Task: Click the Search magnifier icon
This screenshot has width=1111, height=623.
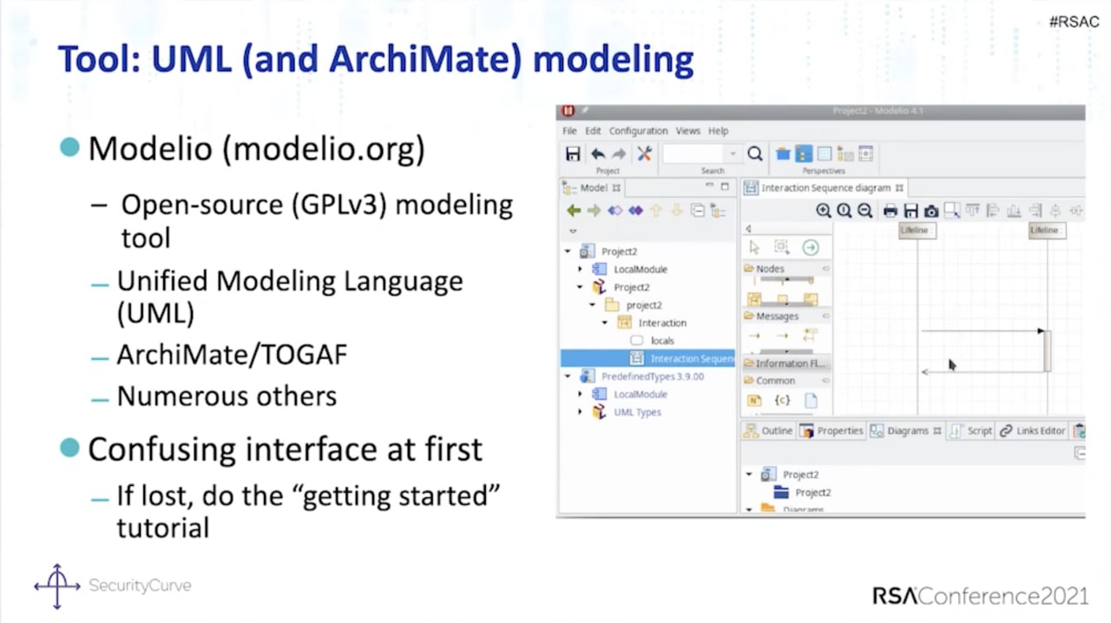Action: click(x=755, y=154)
